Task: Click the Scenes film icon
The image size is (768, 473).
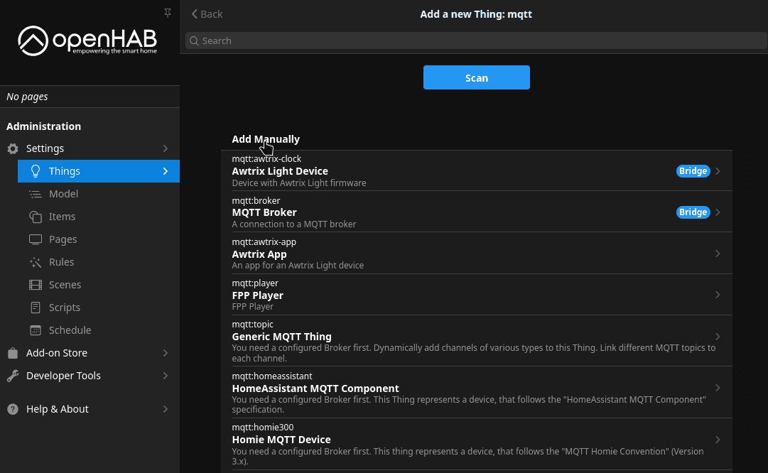Action: (x=36, y=285)
